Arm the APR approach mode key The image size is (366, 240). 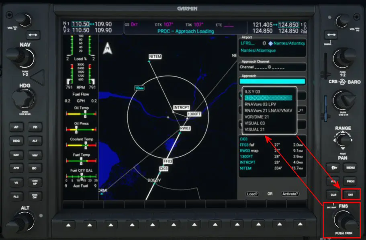pos(16,168)
